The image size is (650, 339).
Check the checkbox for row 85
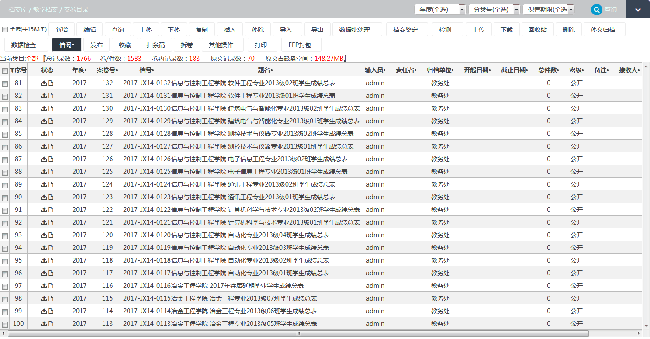pos(5,135)
